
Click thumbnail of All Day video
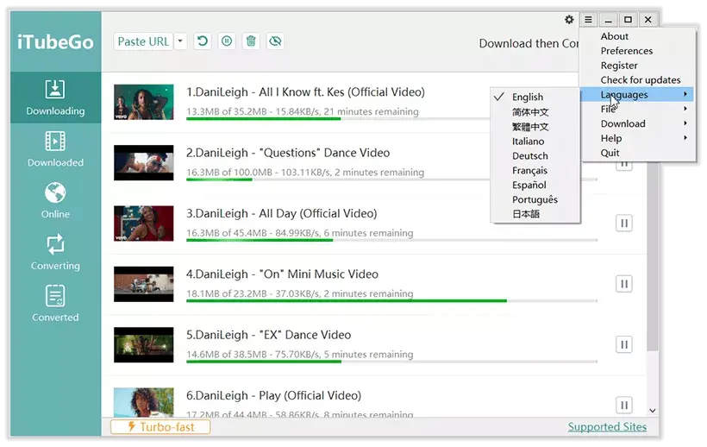[143, 223]
